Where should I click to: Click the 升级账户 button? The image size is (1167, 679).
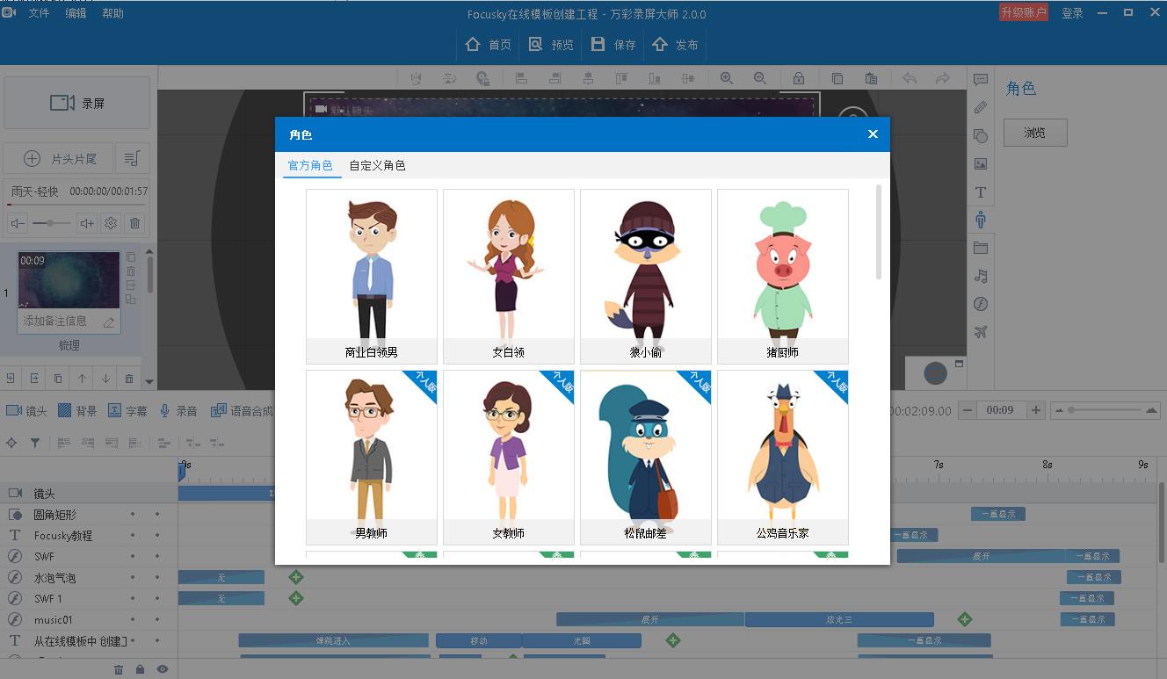pos(1023,12)
